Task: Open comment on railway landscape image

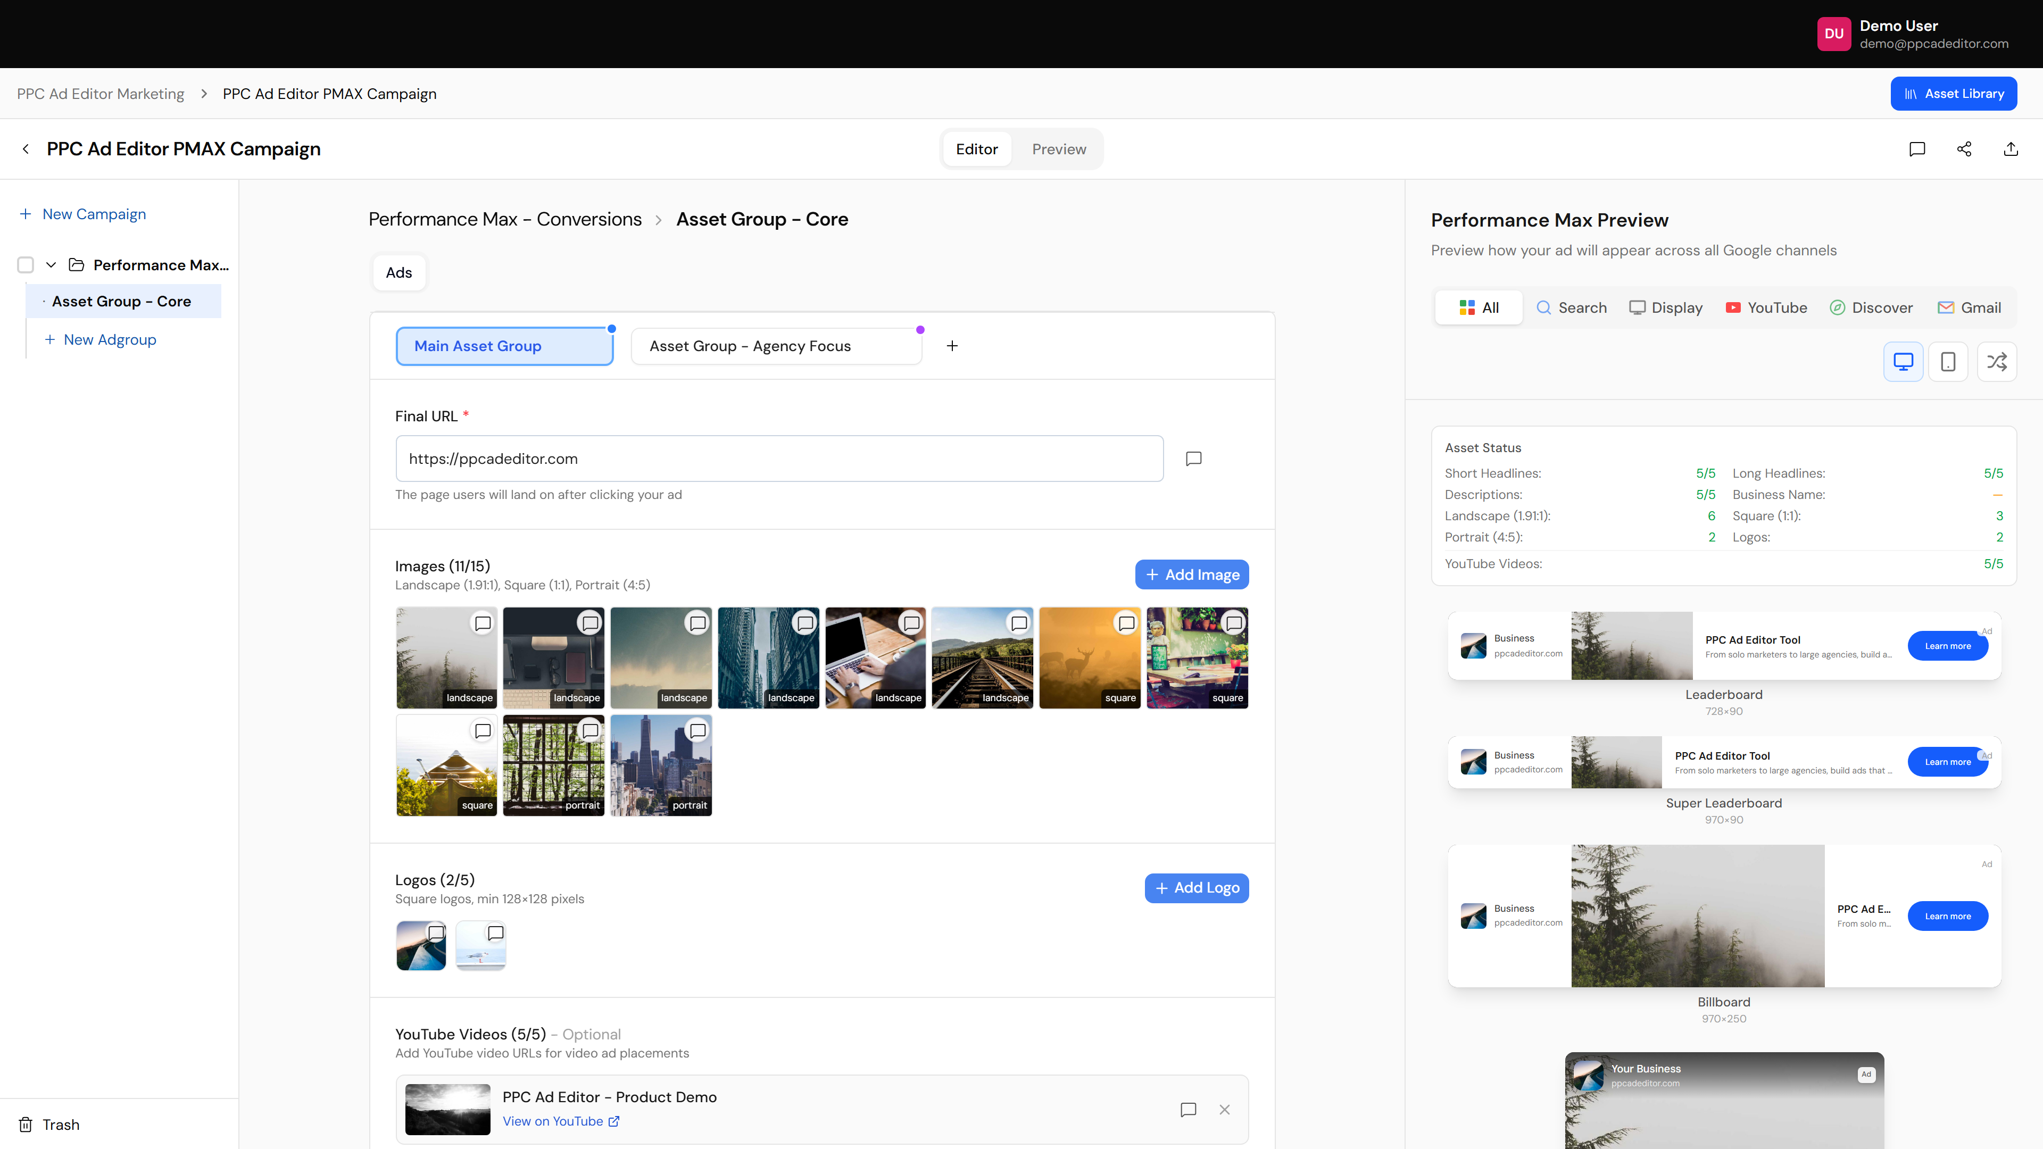Action: click(x=1019, y=623)
